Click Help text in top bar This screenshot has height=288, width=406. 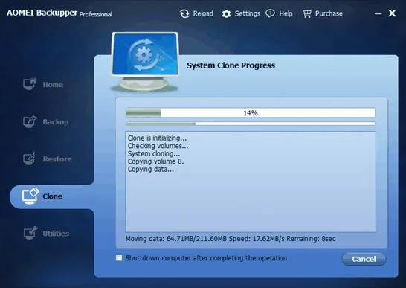286,13
